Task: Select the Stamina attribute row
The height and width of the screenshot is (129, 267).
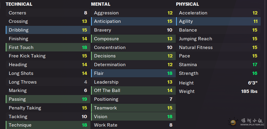Action: click(218, 65)
